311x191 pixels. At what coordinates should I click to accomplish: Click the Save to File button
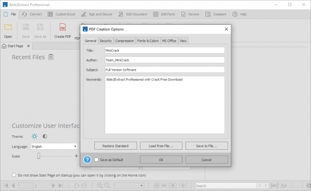pos(207,146)
